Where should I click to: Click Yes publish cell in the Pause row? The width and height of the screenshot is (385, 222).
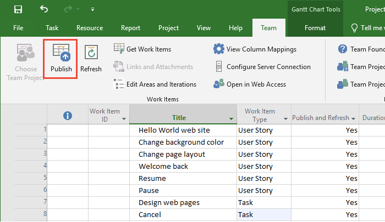click(325, 190)
